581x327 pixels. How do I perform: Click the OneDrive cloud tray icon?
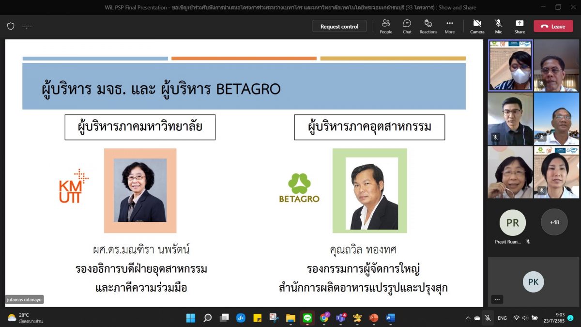(x=477, y=318)
